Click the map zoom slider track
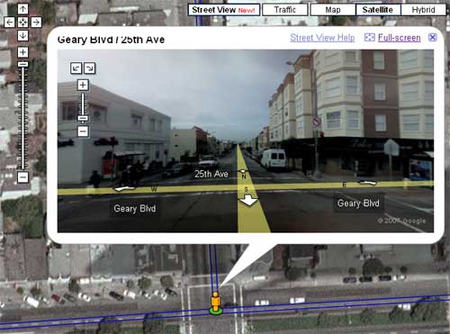450x334 pixels. (x=22, y=117)
